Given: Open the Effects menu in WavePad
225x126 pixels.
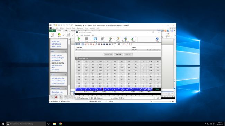Looking at the screenshot, I should [x=62, y=28].
